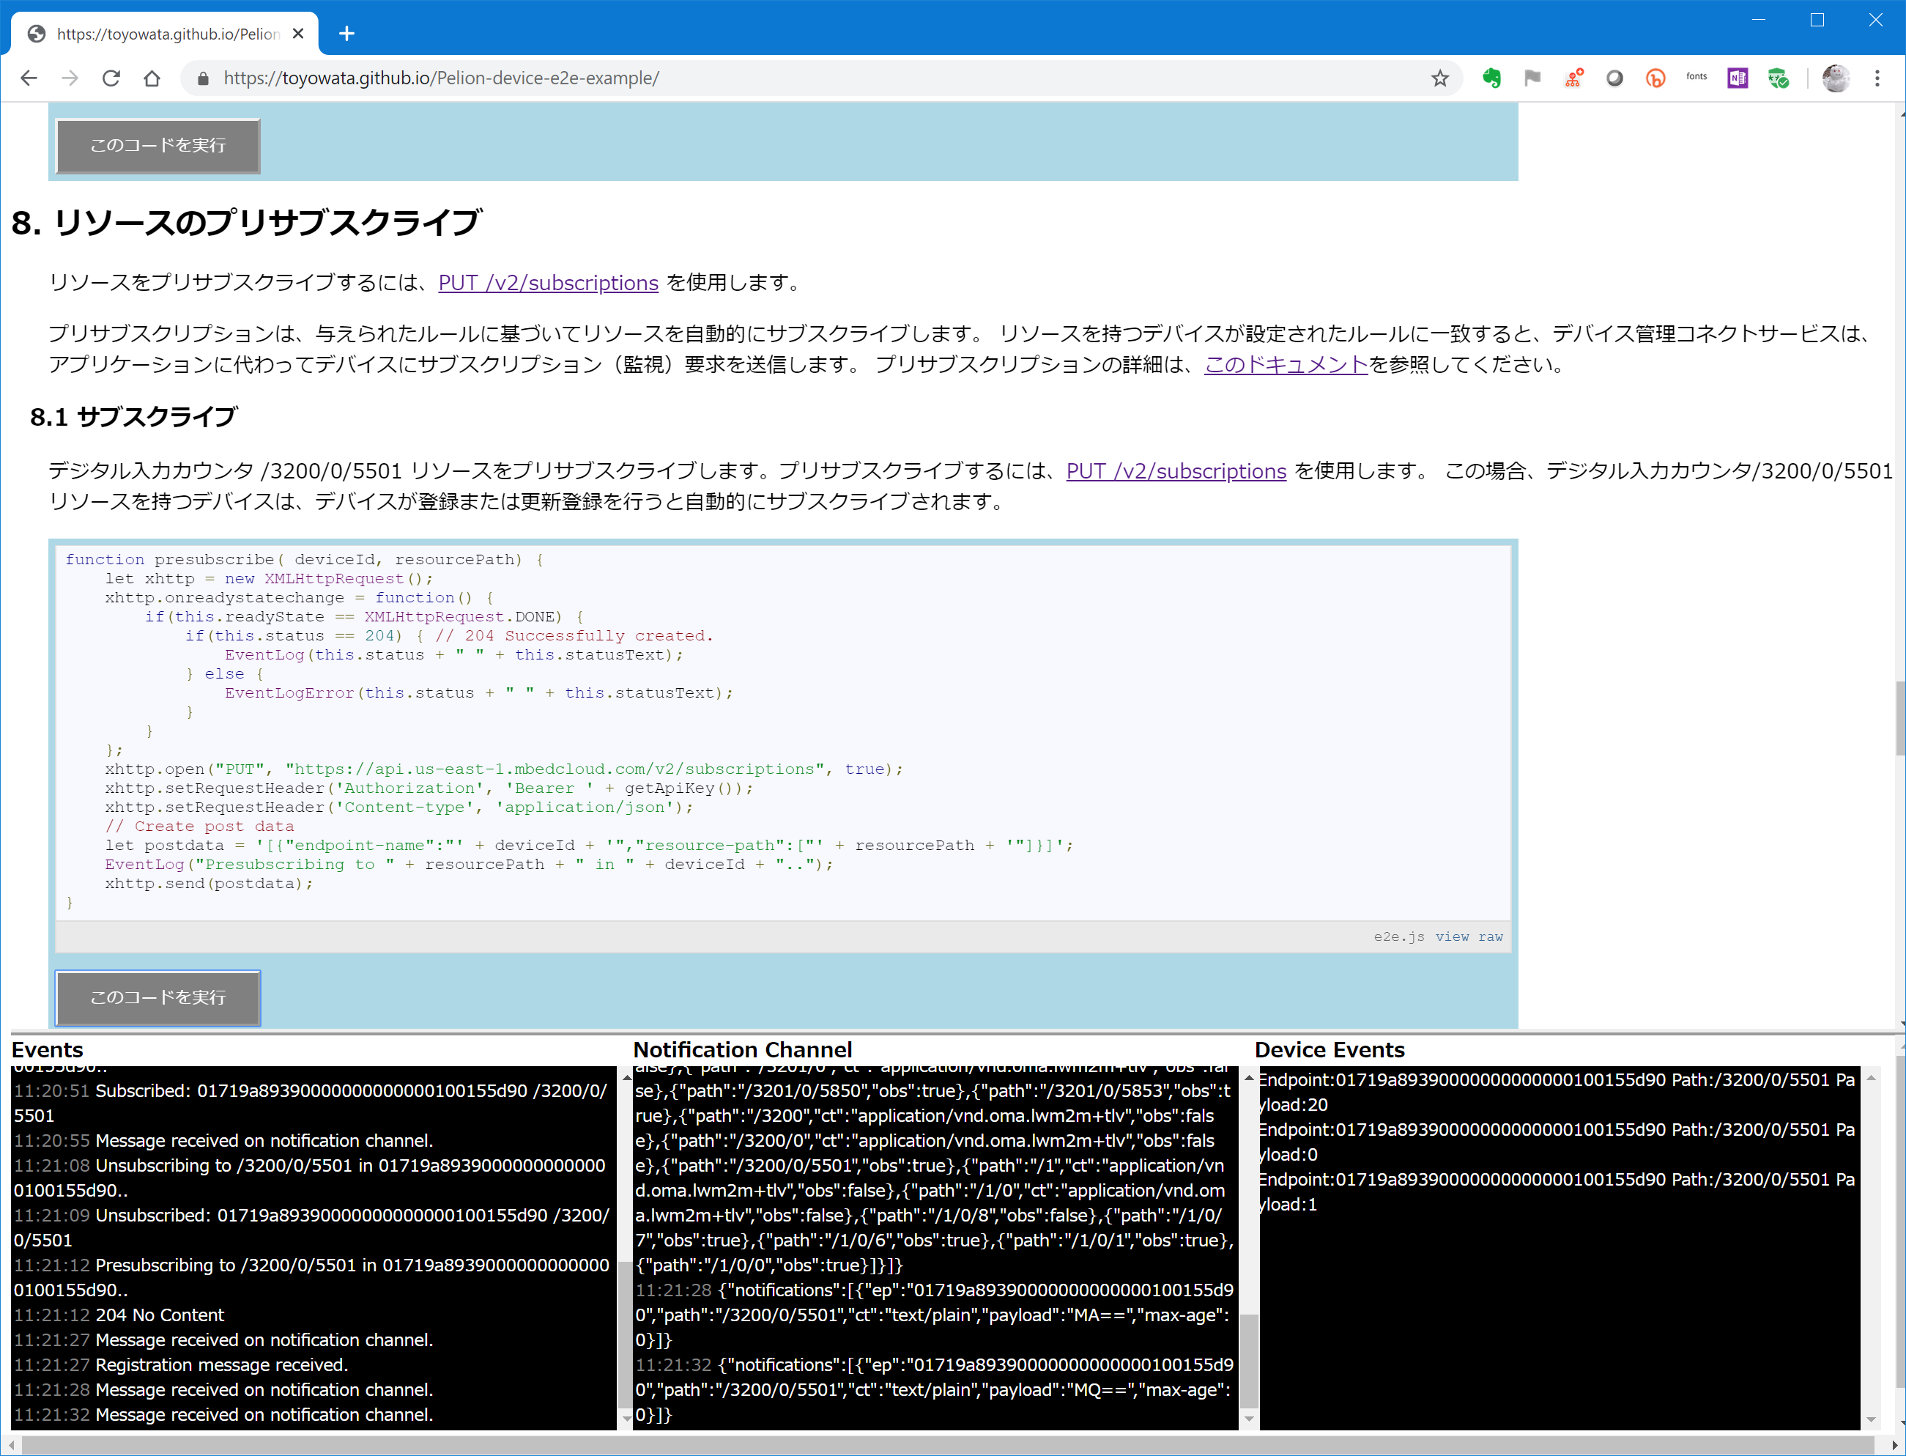Click the '// Create post data' comment

199,826
